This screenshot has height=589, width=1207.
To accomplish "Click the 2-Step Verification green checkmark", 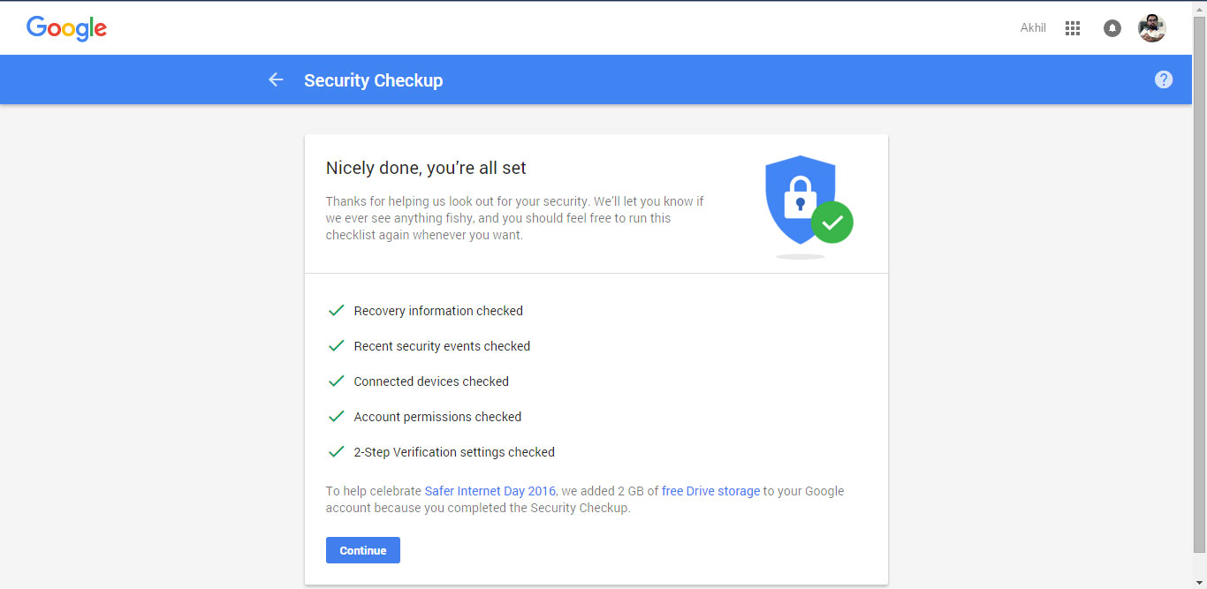I will click(x=336, y=452).
